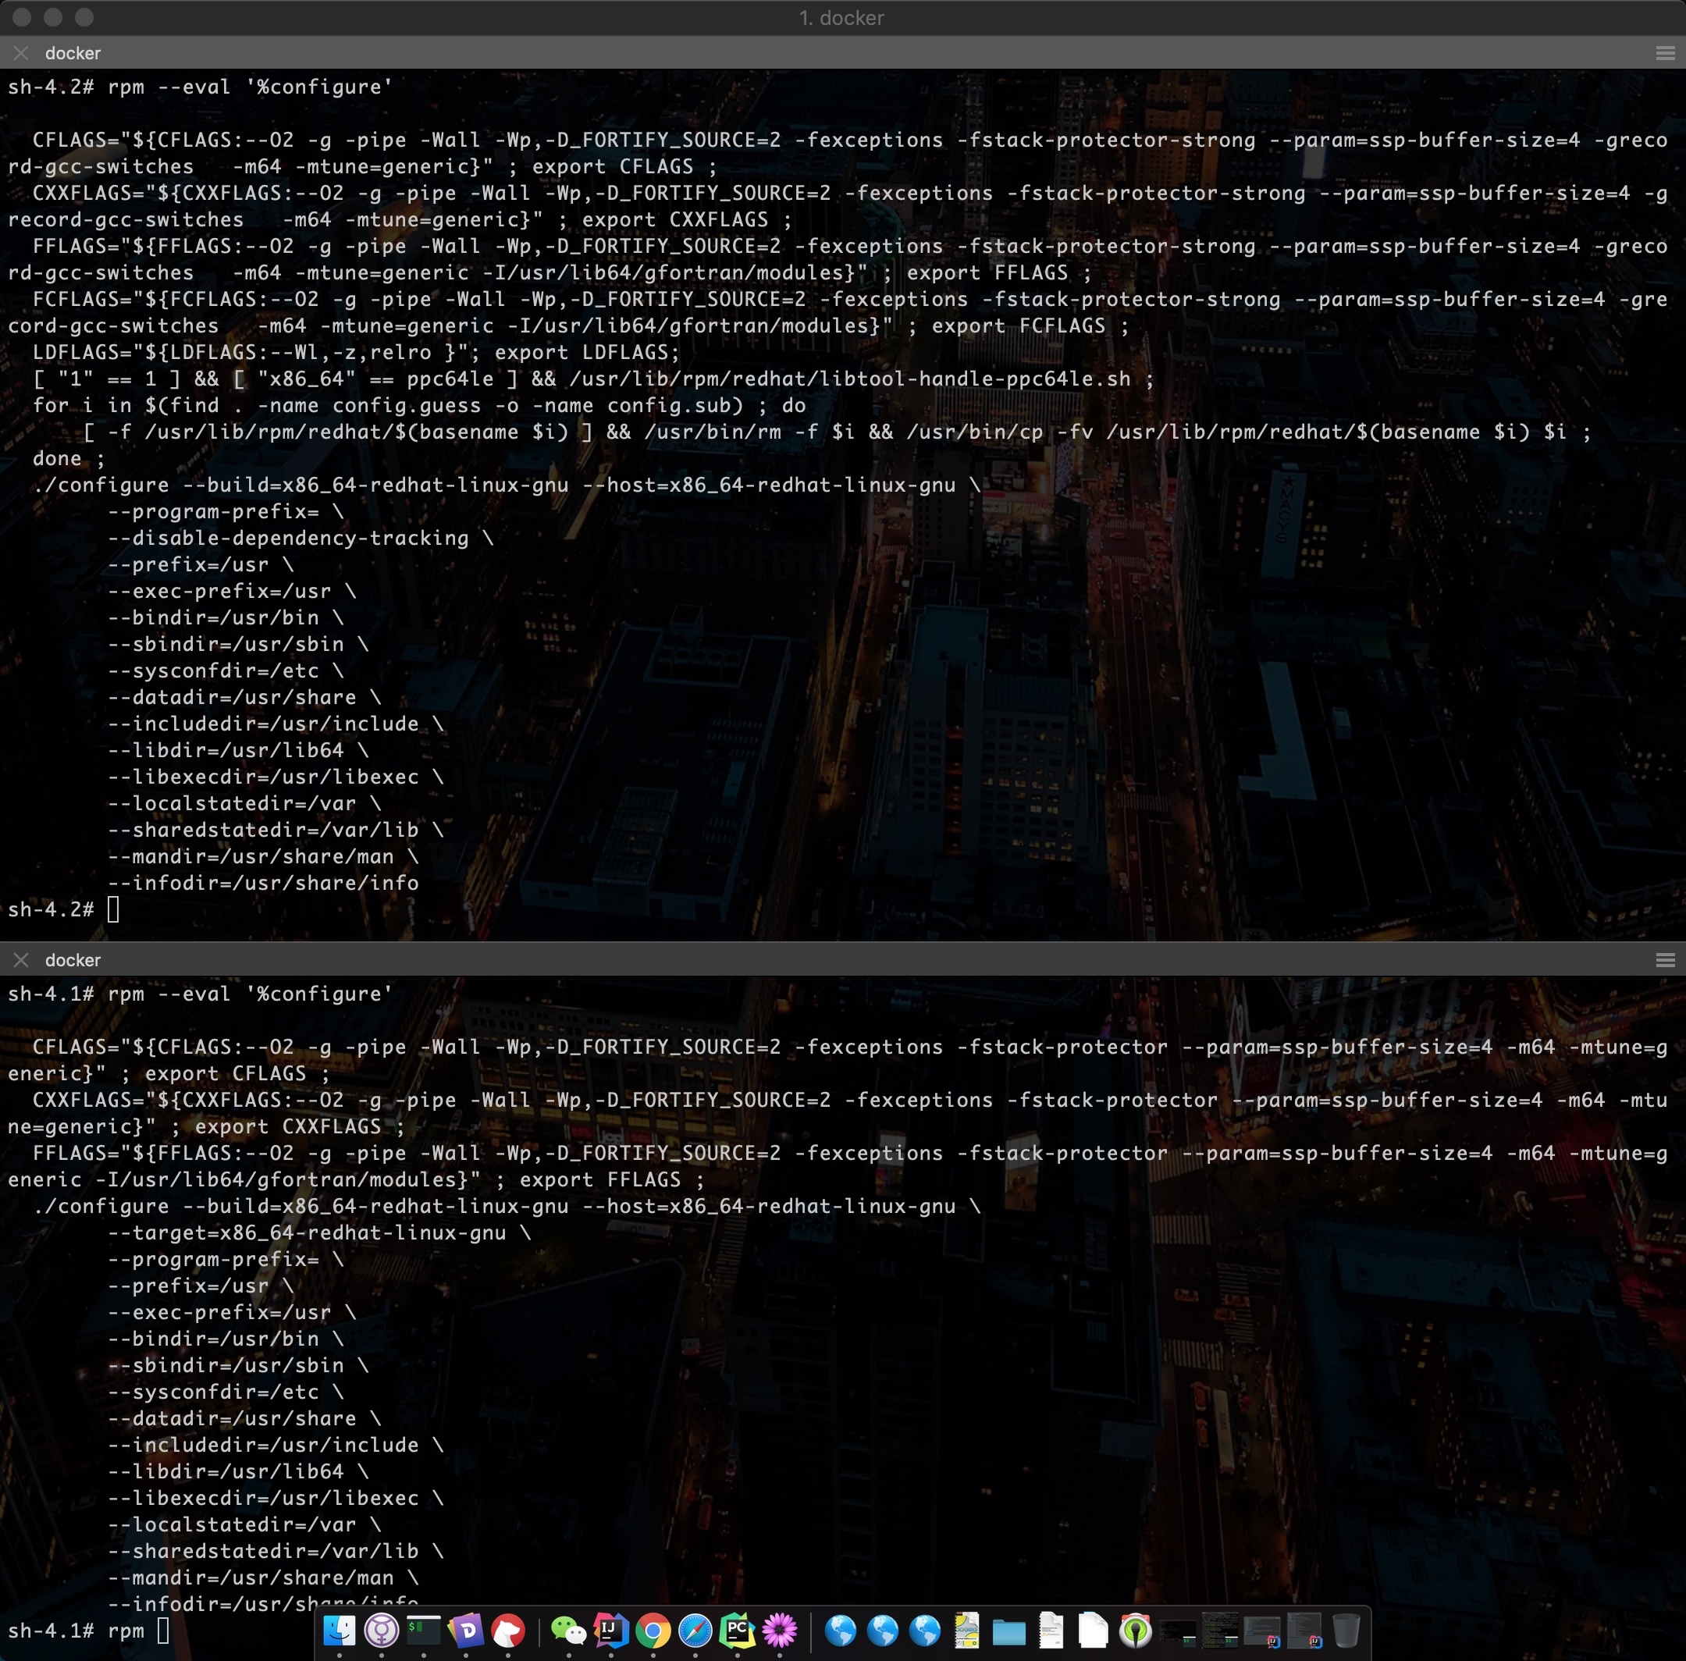This screenshot has height=1661, width=1686.
Task: Click the window title '1. docker'
Action: 841,17
